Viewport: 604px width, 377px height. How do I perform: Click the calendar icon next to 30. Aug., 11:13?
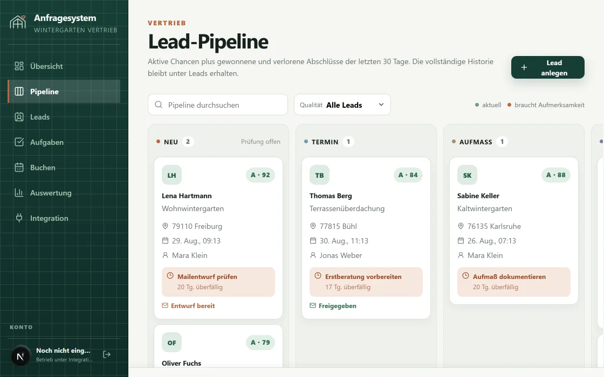(313, 241)
